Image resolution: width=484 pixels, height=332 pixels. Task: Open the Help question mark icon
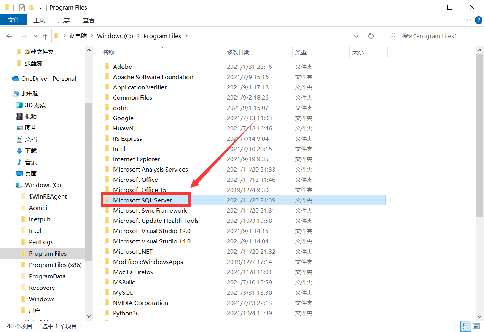coord(478,20)
